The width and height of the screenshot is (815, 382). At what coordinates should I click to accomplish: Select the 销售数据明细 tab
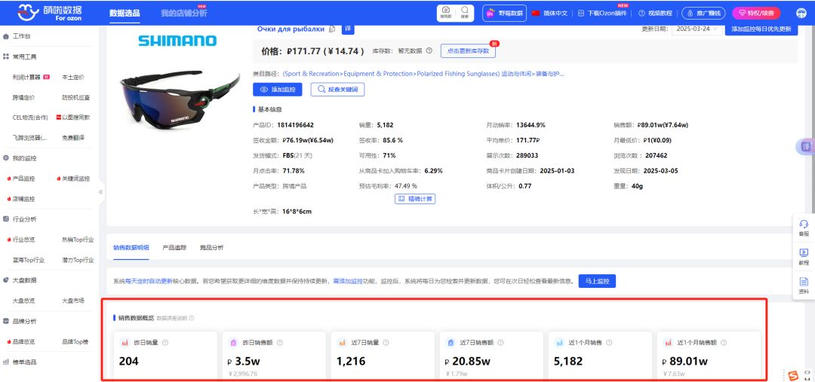131,248
